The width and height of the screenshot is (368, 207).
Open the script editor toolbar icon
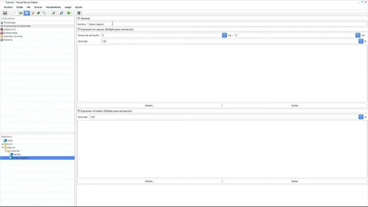click(33, 13)
